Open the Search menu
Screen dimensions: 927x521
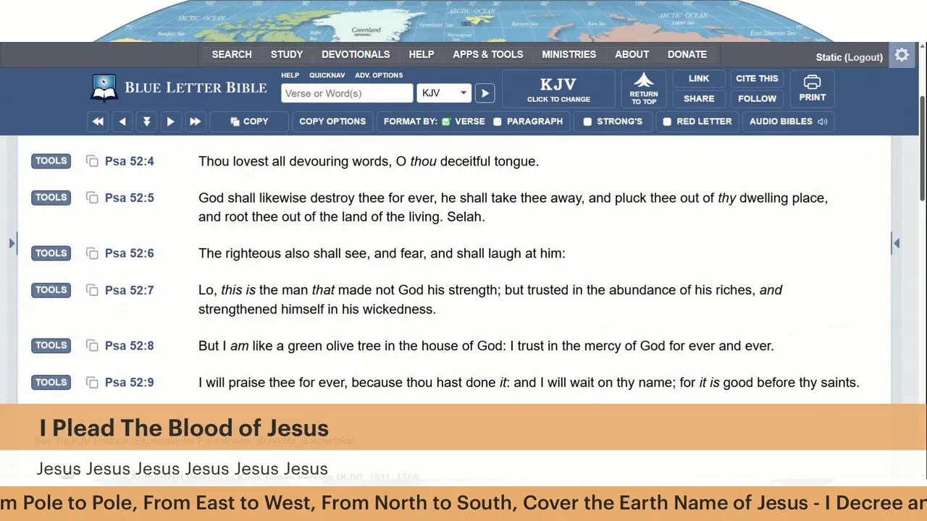pos(232,54)
